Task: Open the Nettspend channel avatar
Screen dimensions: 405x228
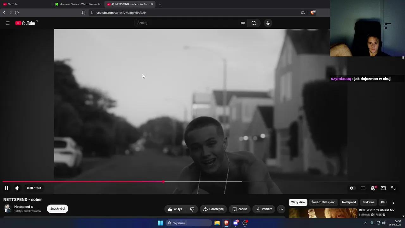Action: point(8,208)
